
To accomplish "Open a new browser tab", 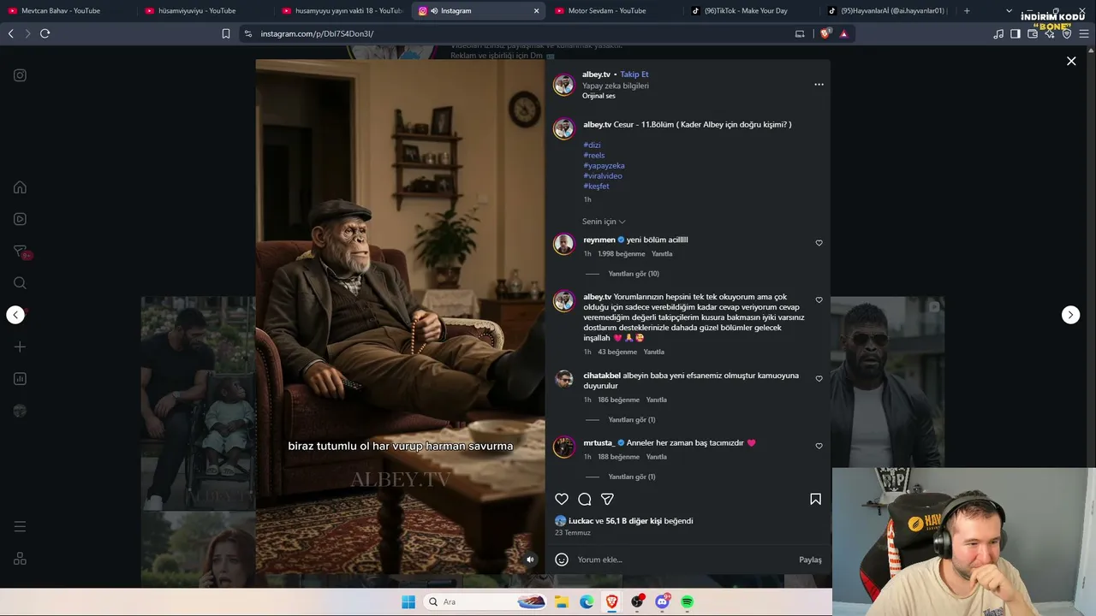I will tap(967, 11).
